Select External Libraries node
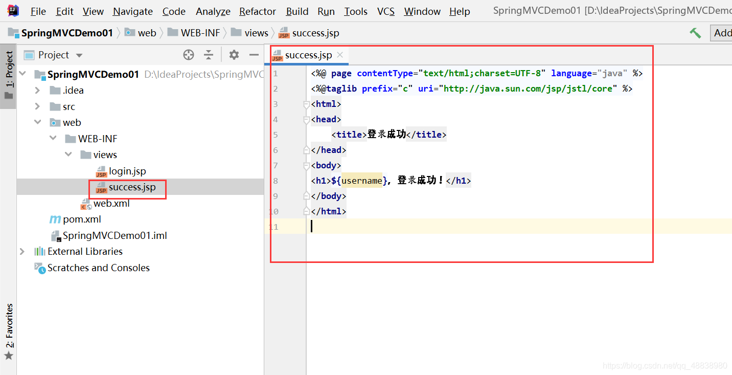Image resolution: width=732 pixels, height=375 pixels. pyautogui.click(x=85, y=251)
